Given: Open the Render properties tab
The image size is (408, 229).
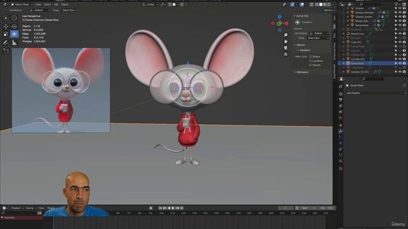Looking at the screenshot, I should 340,94.
